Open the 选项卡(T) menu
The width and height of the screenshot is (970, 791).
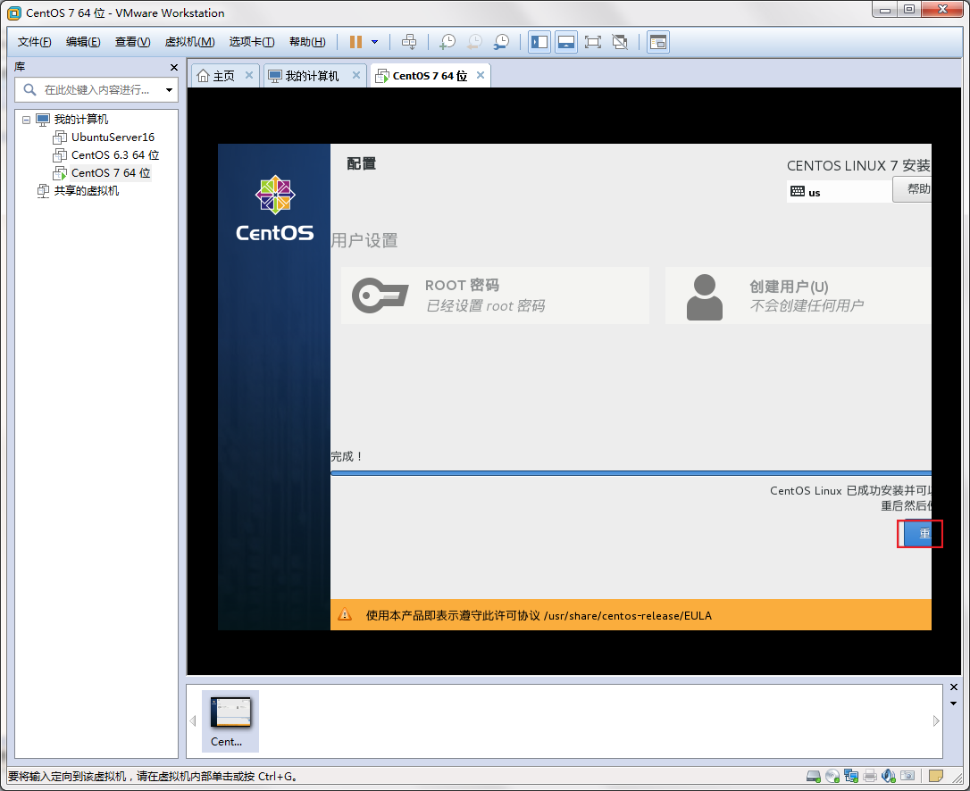(x=252, y=42)
